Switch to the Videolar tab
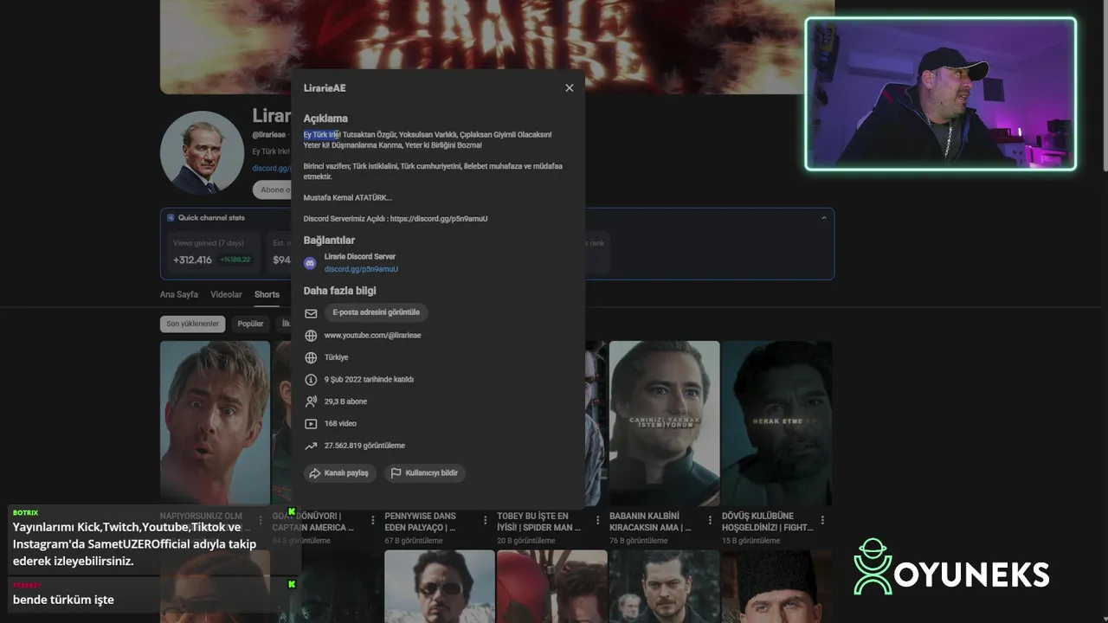Image resolution: width=1108 pixels, height=623 pixels. [x=227, y=295]
